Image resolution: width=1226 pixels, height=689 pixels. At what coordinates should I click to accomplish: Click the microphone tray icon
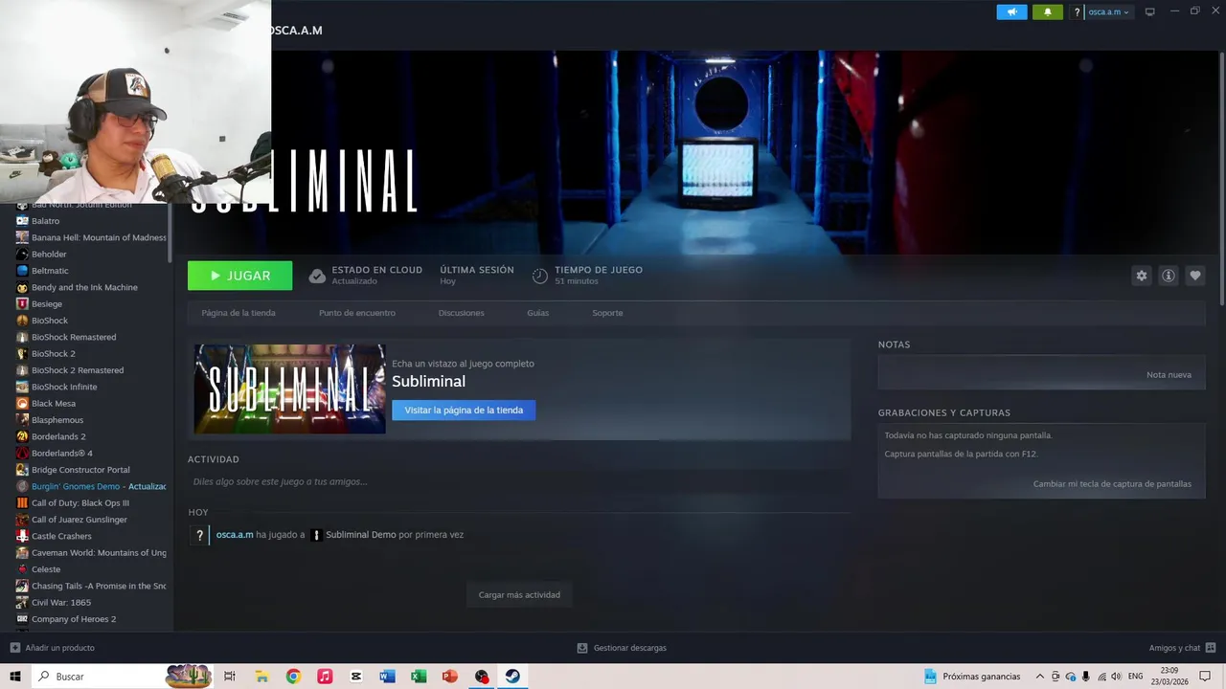pos(1086,677)
